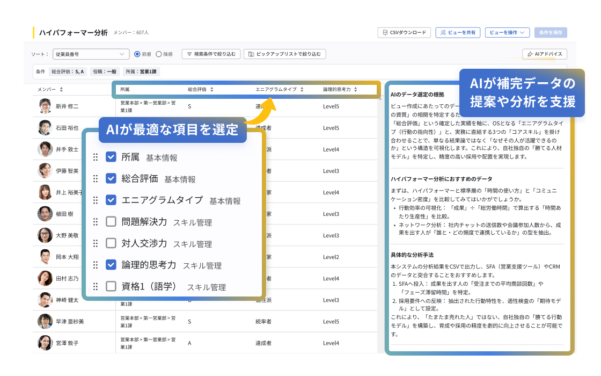Click drag handle beside 資格1（語学） item
The width and height of the screenshot is (601, 376).
point(96,286)
